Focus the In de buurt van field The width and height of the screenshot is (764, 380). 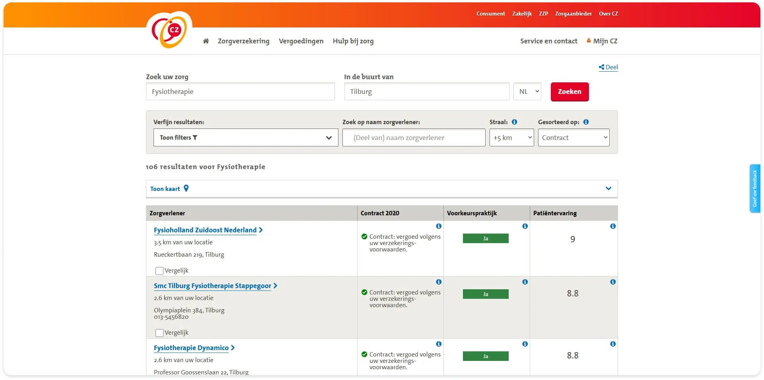point(427,92)
